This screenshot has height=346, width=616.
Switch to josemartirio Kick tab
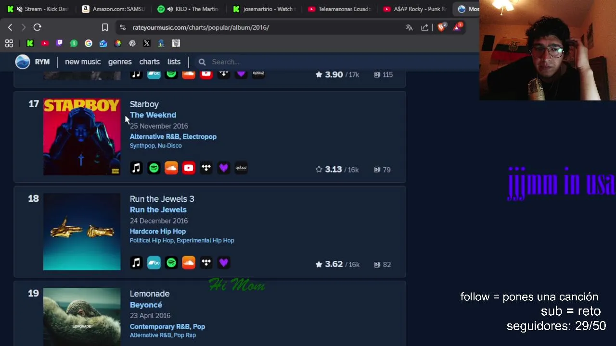(x=264, y=9)
